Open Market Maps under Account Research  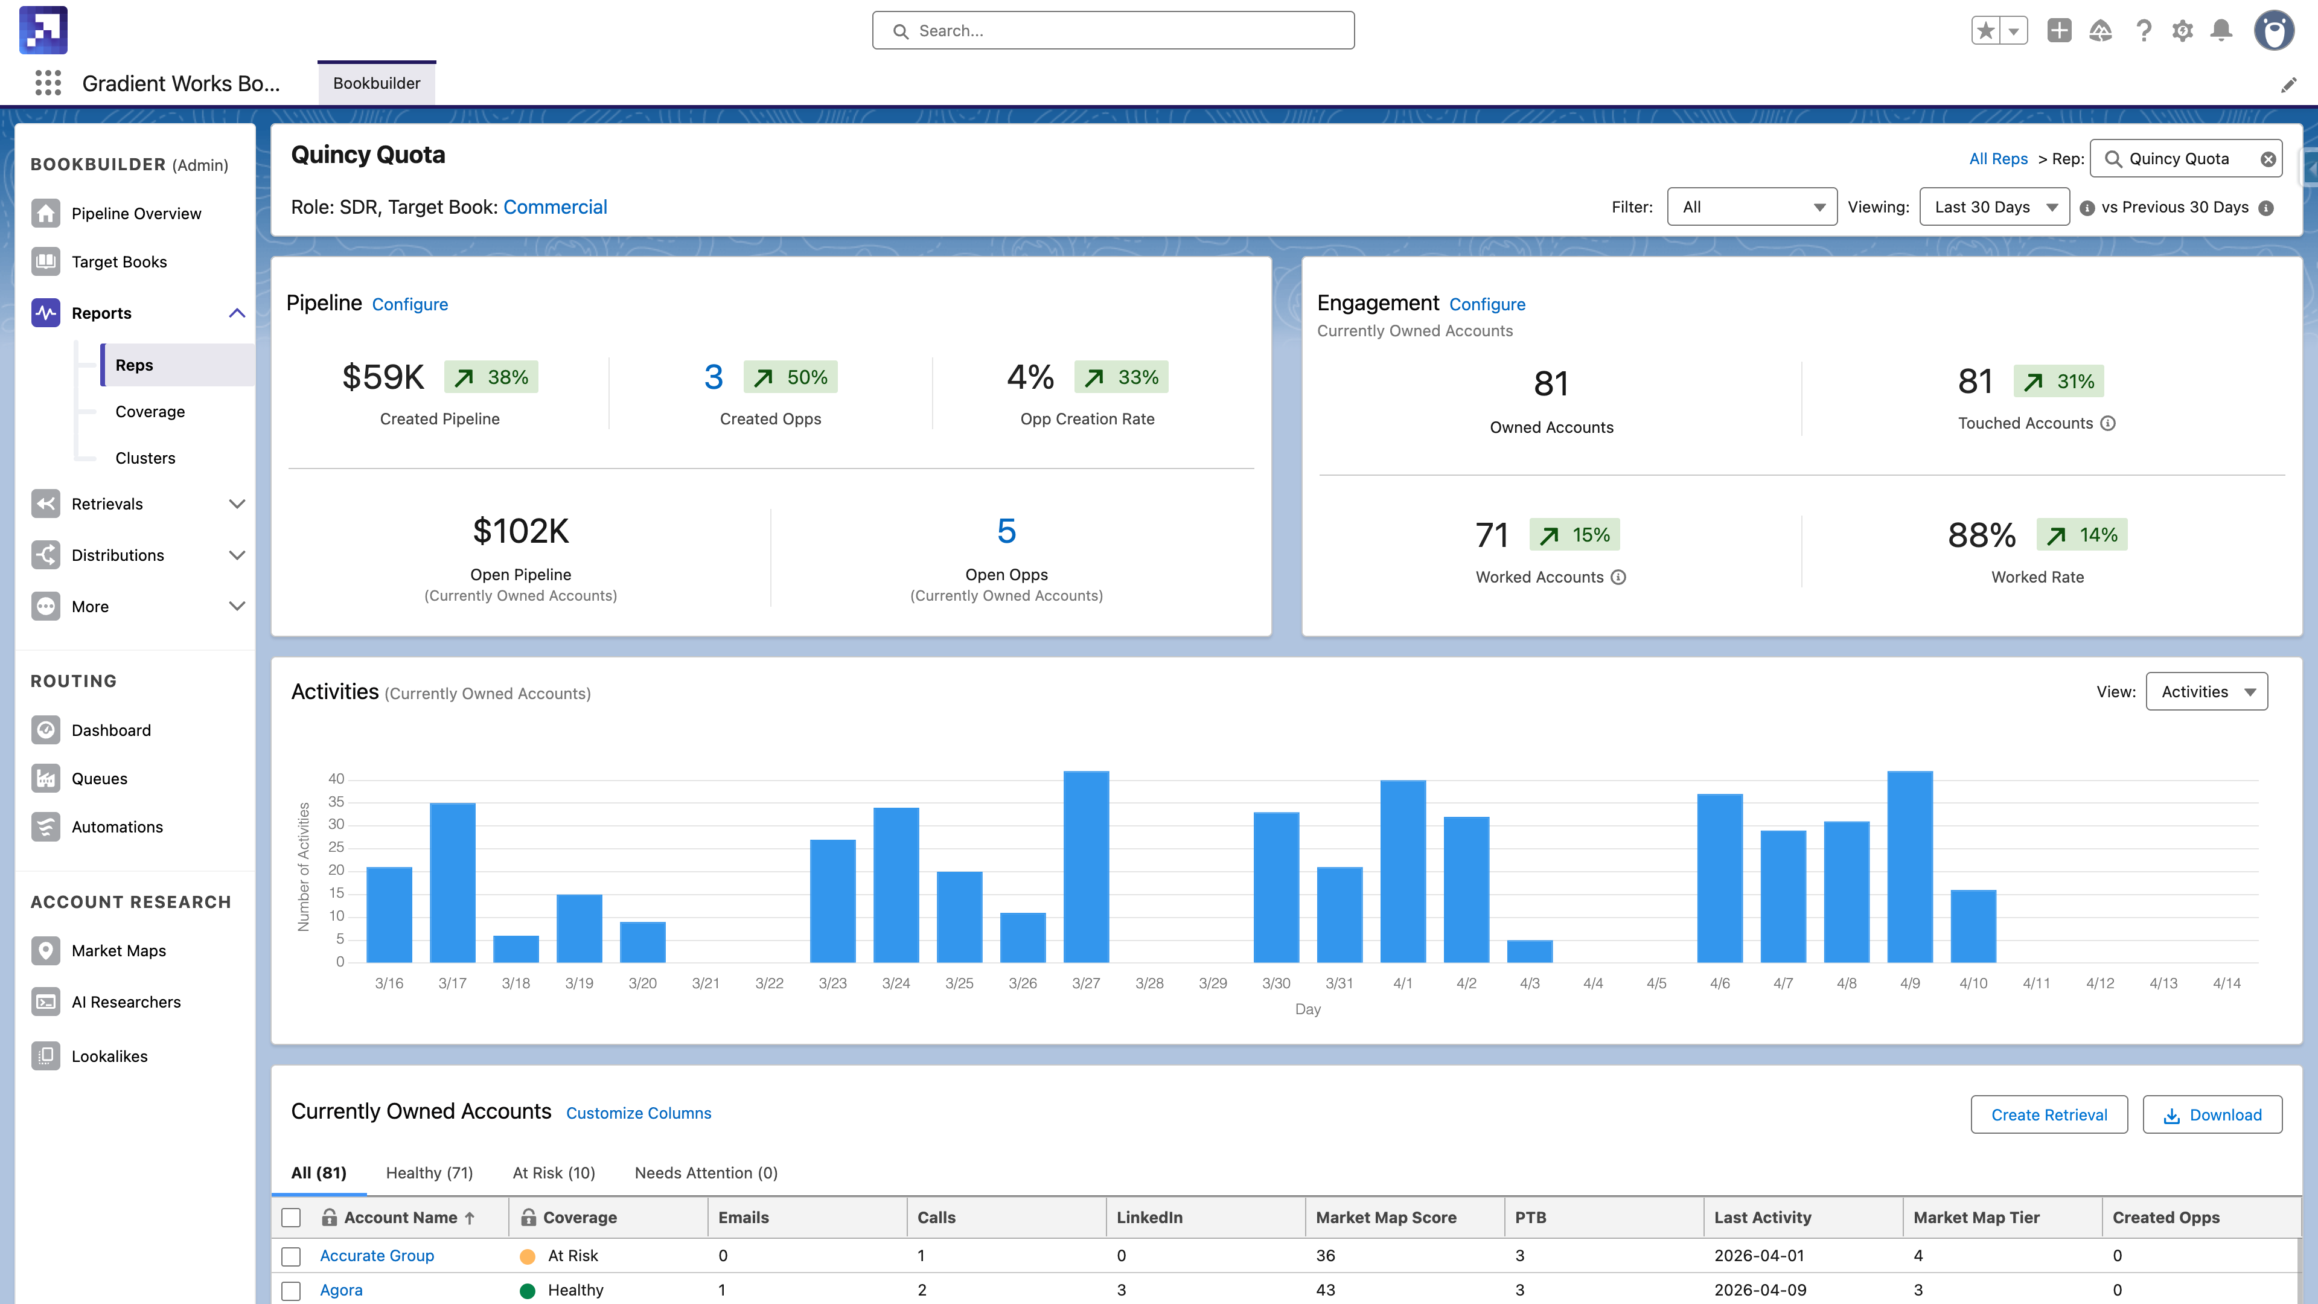coord(119,950)
